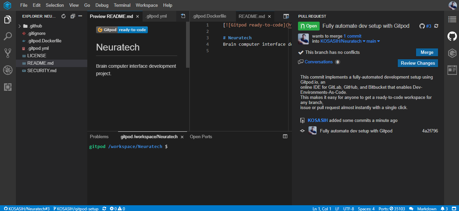This screenshot has width=459, height=211.
Task: Open the Extensions view in activity bar
Action: (7, 87)
